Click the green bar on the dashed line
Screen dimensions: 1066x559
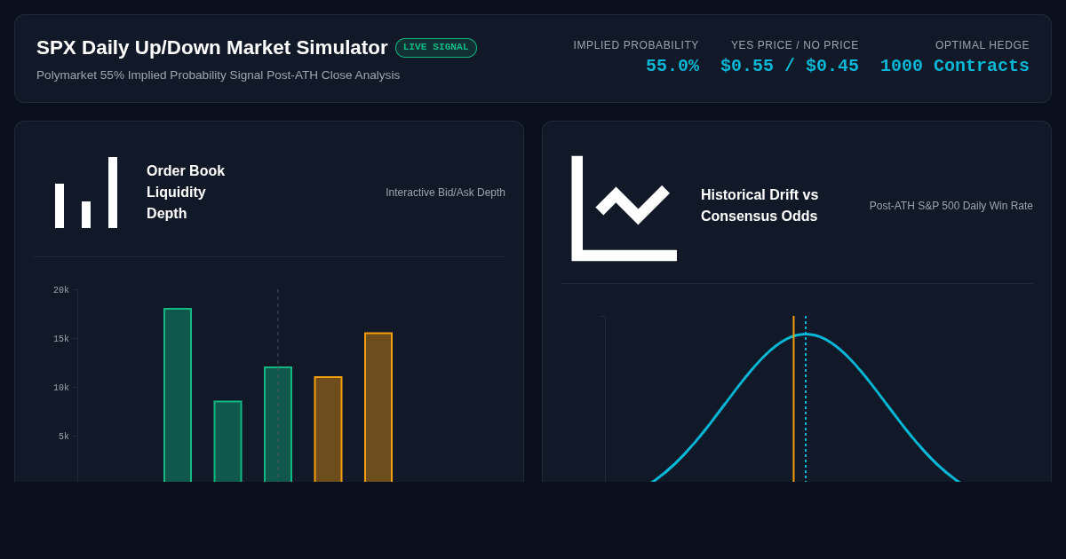tap(278, 425)
